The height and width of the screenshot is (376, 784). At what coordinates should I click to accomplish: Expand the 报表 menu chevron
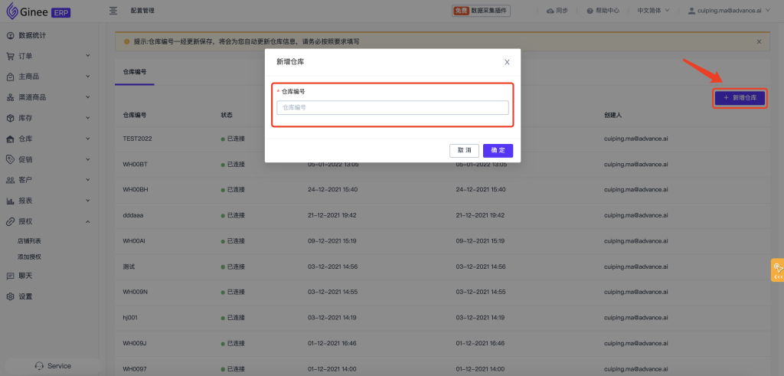[x=87, y=201]
